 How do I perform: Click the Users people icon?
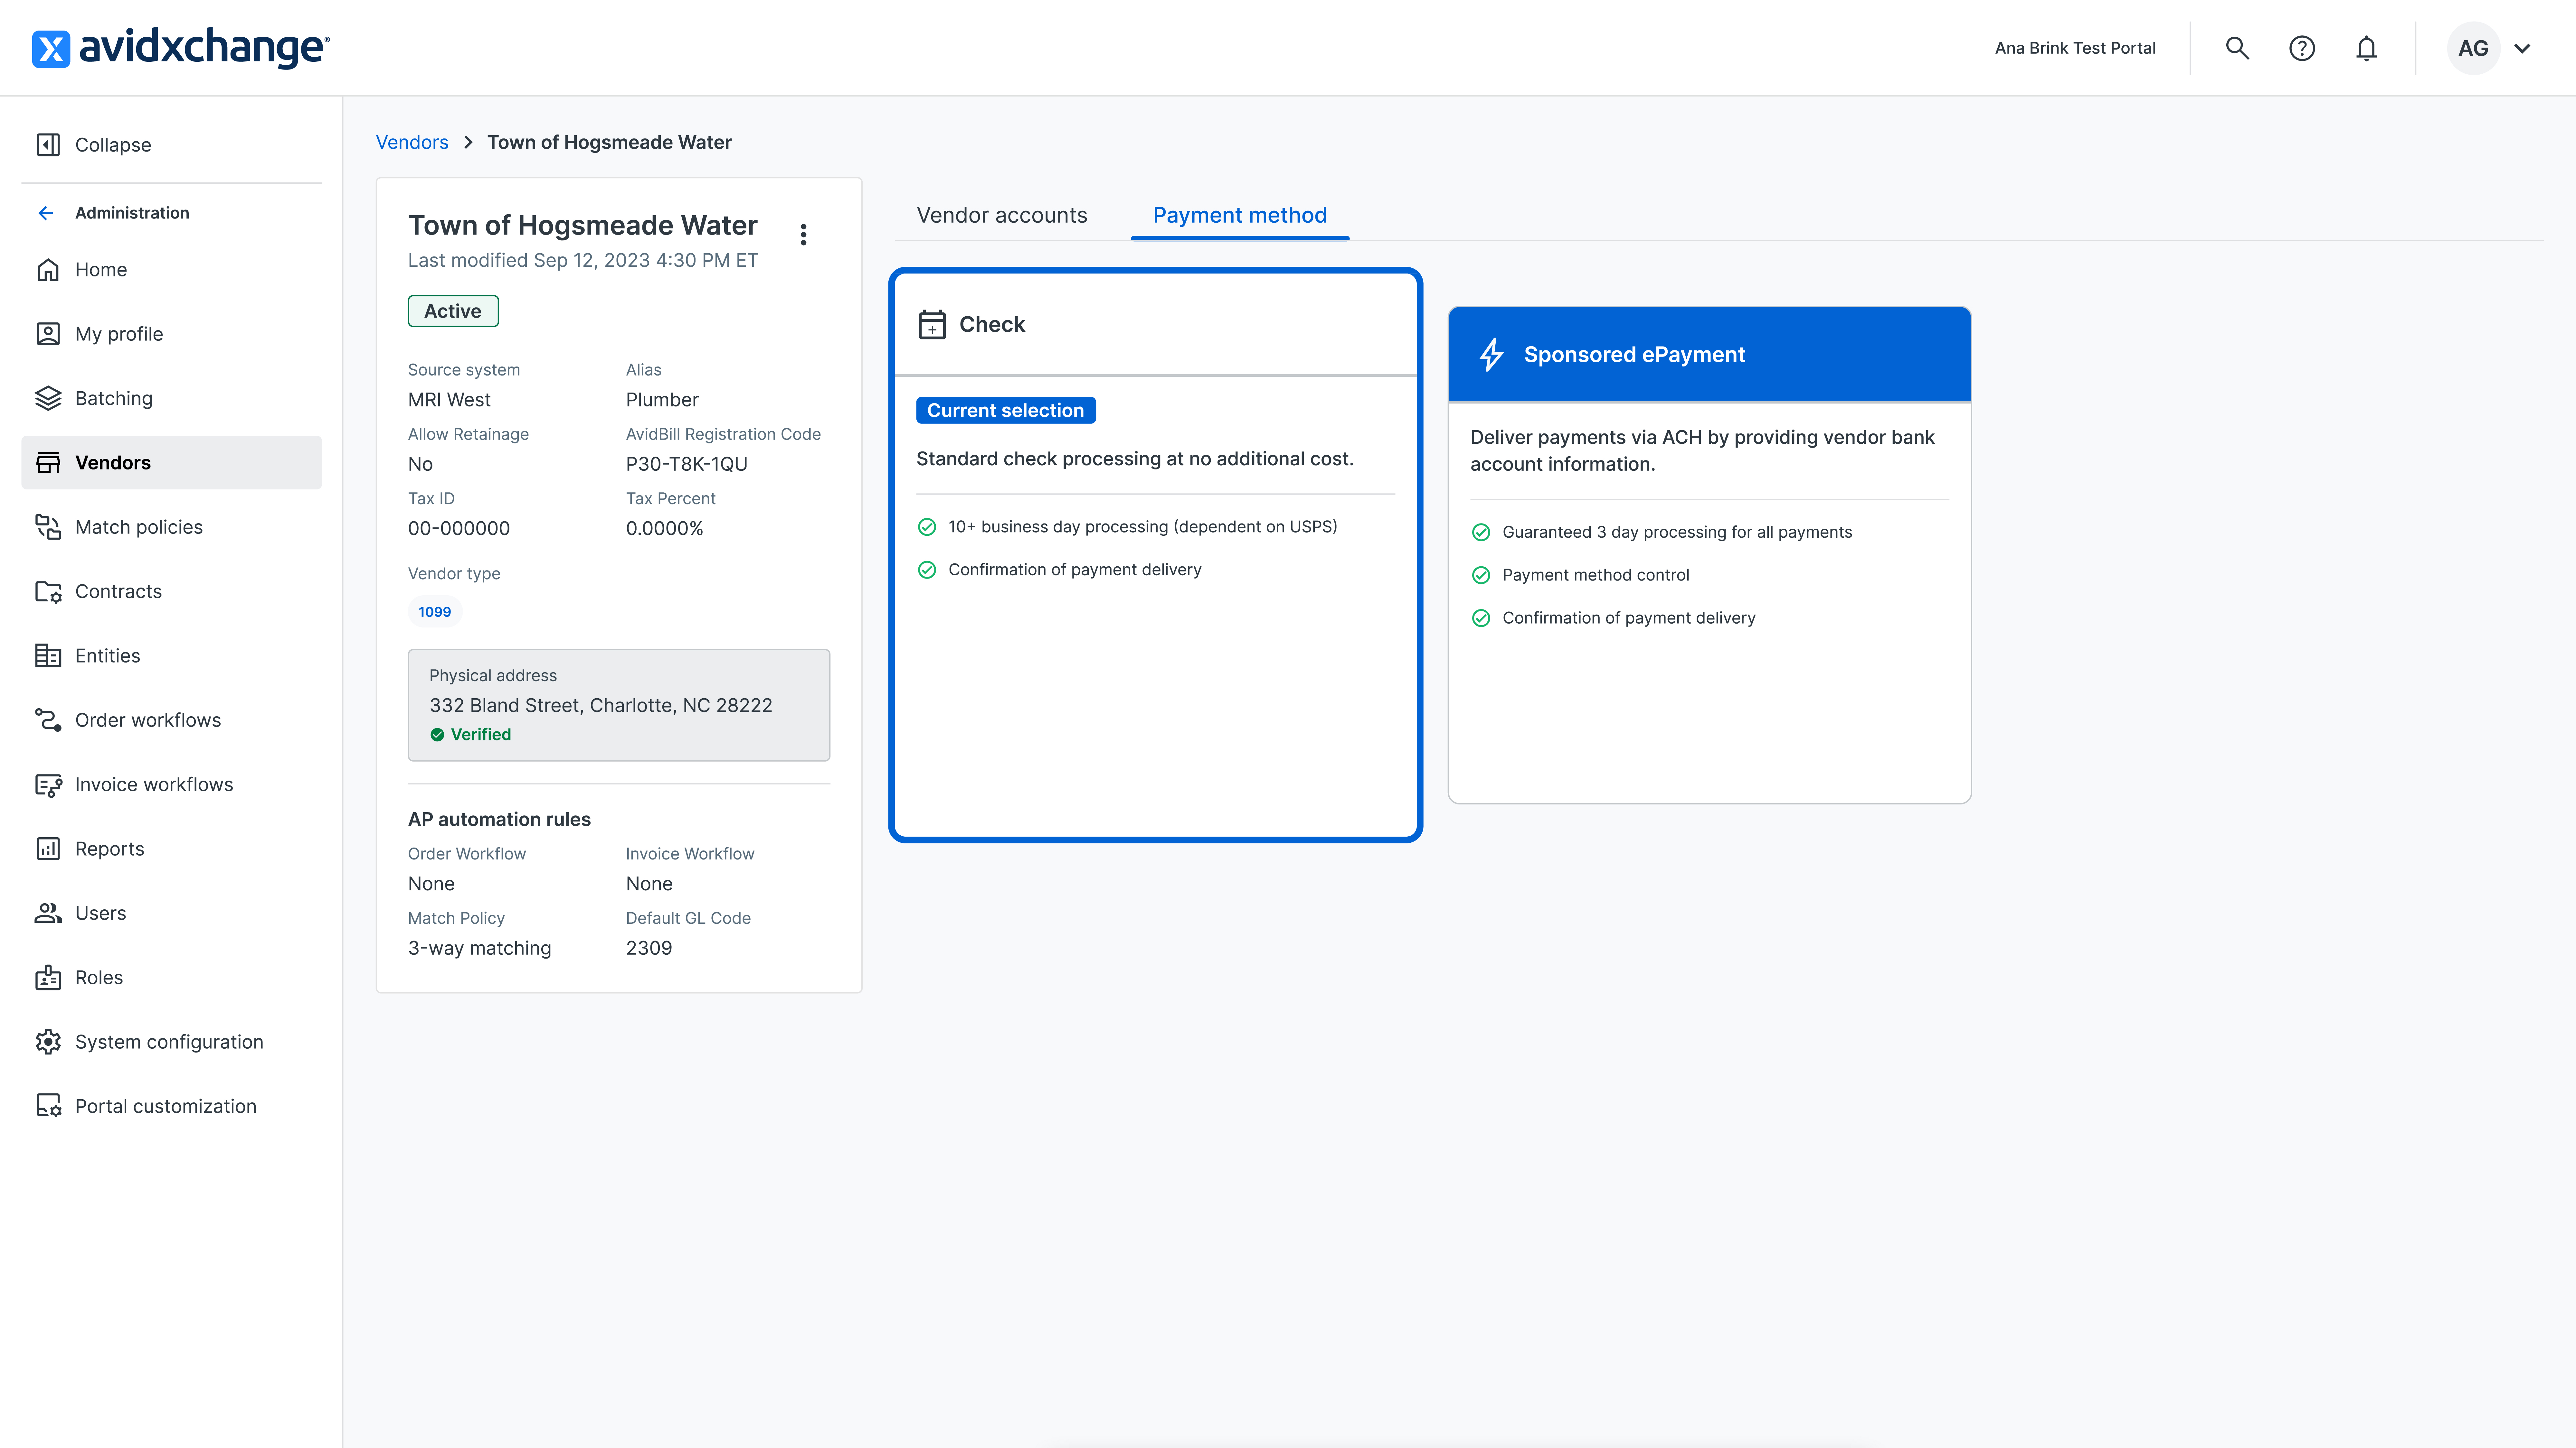48,914
